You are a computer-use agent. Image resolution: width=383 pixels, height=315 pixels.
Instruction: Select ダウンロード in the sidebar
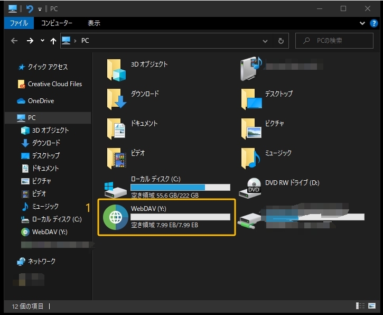[41, 143]
